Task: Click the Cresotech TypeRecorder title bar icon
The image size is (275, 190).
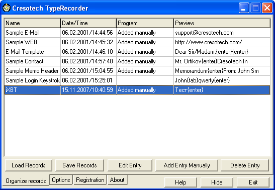Action: point(7,8)
